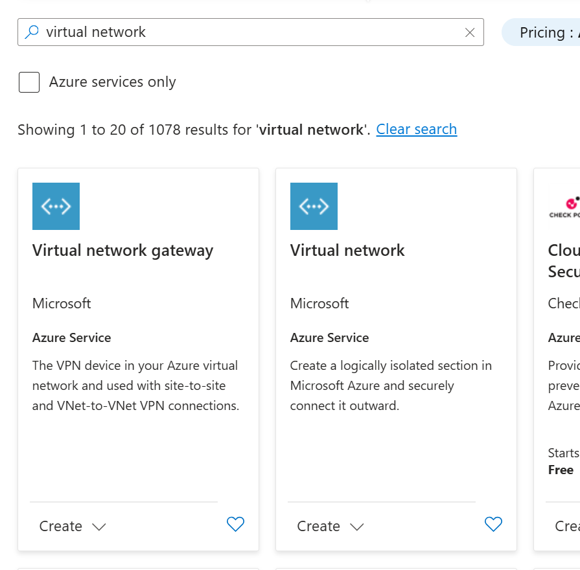Open the Virtual network gateway icon tile
The height and width of the screenshot is (570, 580).
point(56,206)
